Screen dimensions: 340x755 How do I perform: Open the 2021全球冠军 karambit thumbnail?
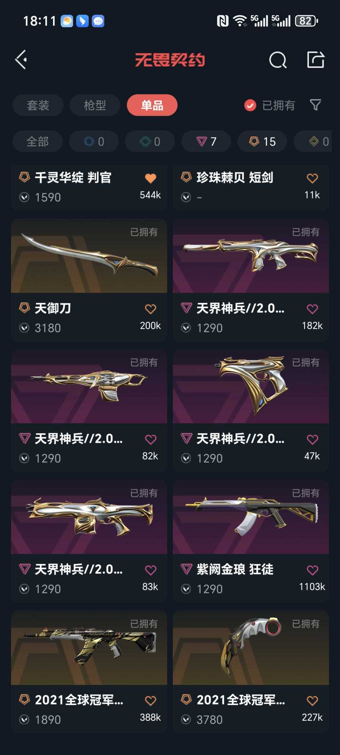coord(251,648)
